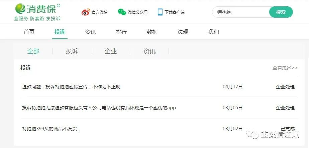Select 投诉 in the main navigation bar
Image resolution: width=309 pixels, height=148 pixels.
point(60,32)
